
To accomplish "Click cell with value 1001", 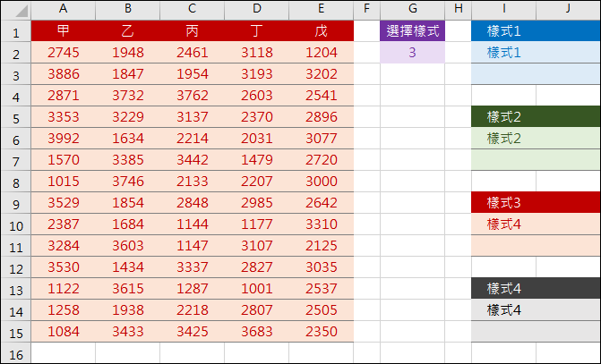I will pos(256,288).
